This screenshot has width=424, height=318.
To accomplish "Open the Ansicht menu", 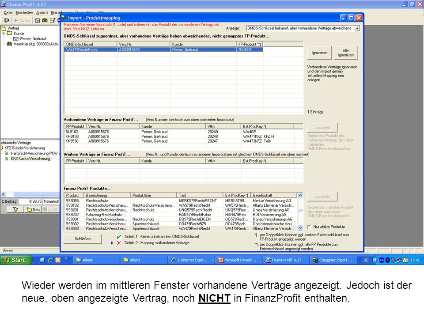I will [x=42, y=12].
